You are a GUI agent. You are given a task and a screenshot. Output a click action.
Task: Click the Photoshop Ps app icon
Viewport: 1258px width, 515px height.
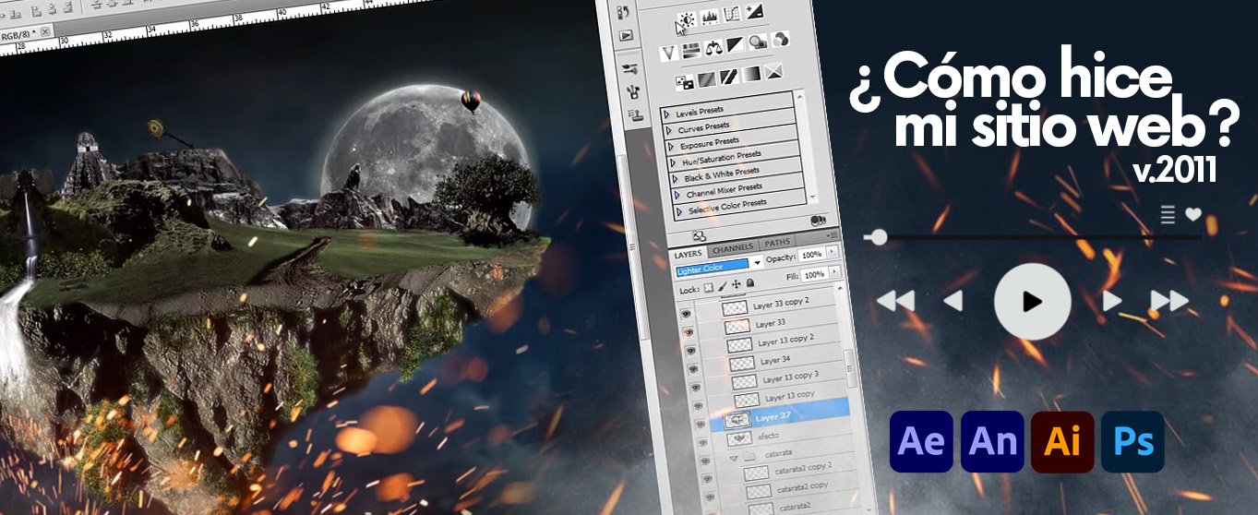(1132, 442)
